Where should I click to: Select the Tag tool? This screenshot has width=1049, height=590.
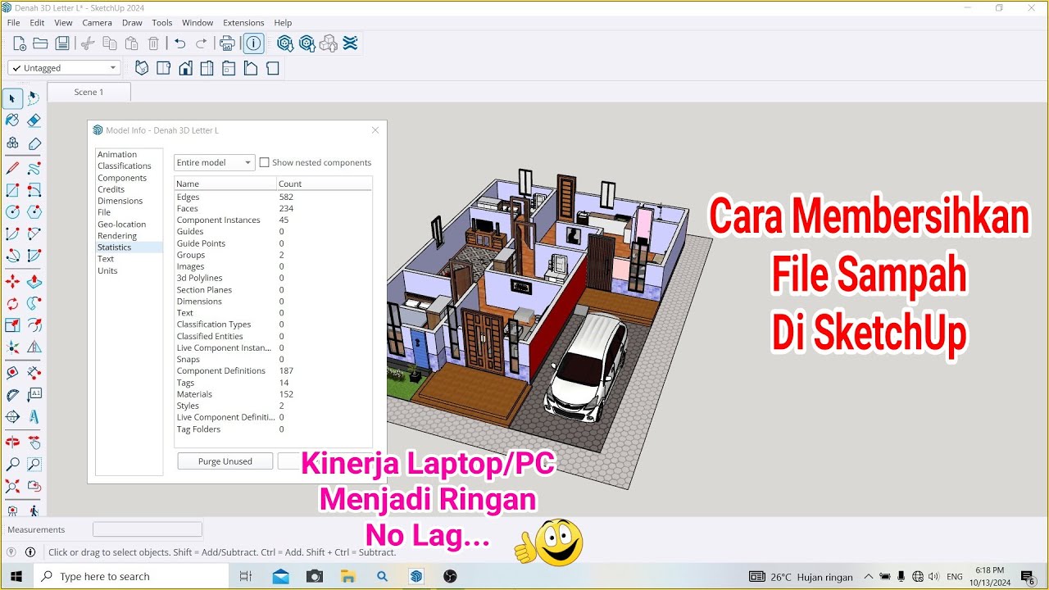(34, 143)
